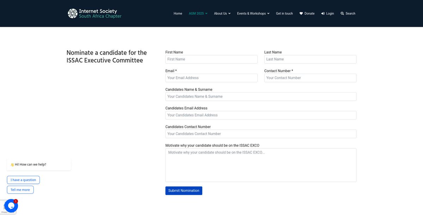Screen dimensions: 423x217
Task: Click the 'Candidates Name & Surname' label
Action: pos(189,89)
